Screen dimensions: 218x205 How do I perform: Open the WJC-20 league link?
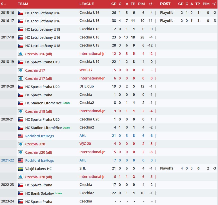(x=85, y=144)
